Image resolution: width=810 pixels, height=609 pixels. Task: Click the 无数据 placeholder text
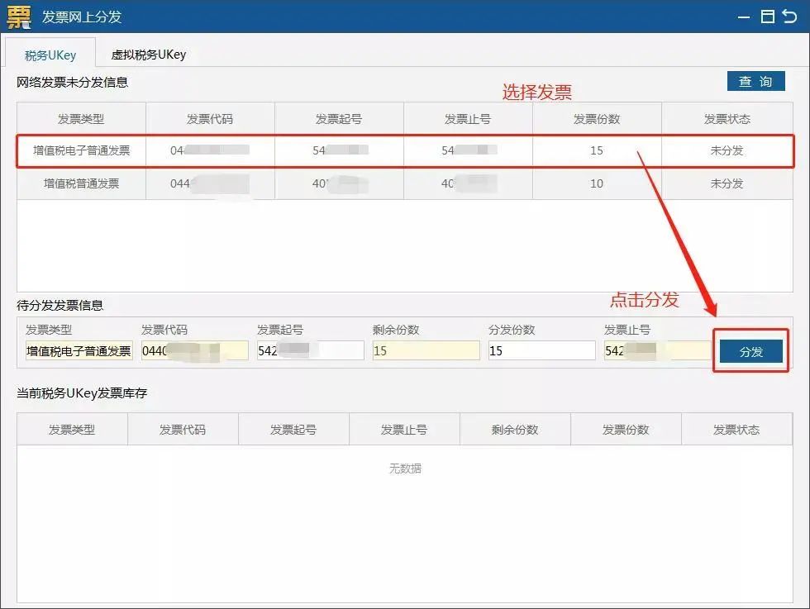pyautogui.click(x=405, y=469)
